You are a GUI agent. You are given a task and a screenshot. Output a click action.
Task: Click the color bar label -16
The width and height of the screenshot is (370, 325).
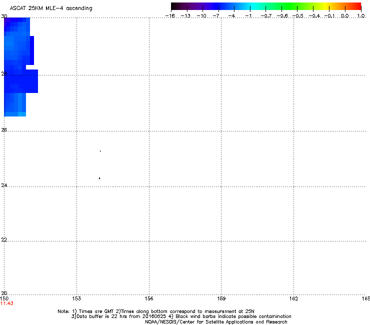pos(170,16)
